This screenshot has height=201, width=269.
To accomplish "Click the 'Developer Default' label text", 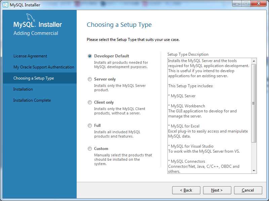I will pyautogui.click(x=112, y=56).
